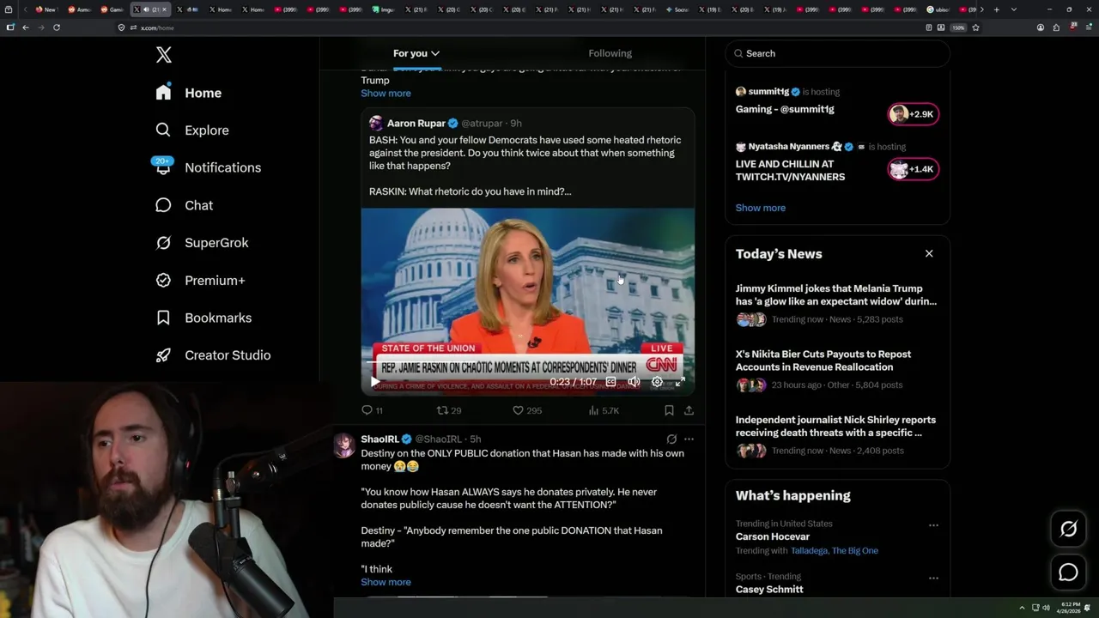Open the For you timeline dropdown
This screenshot has width=1099, height=618.
coord(416,53)
